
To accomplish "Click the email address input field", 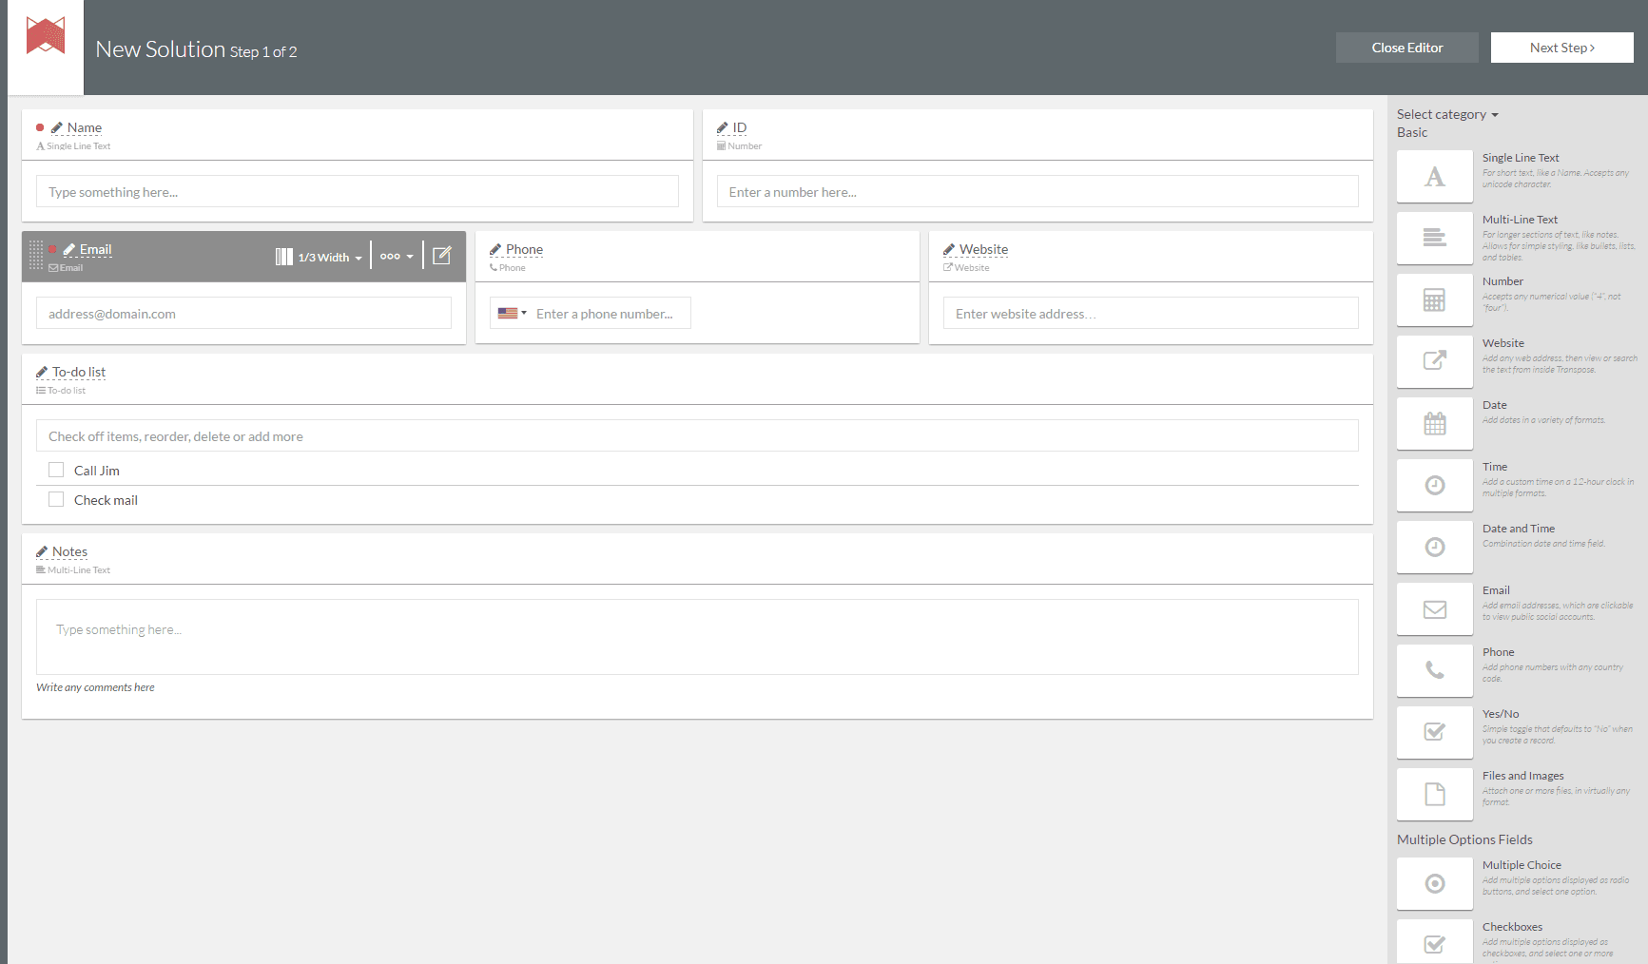I will [x=243, y=313].
